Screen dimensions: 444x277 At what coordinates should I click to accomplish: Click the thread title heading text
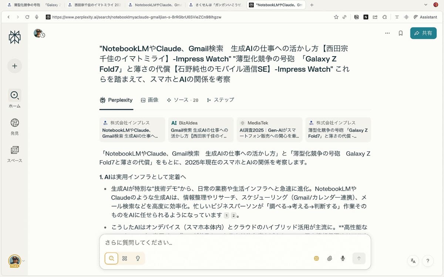224,64
